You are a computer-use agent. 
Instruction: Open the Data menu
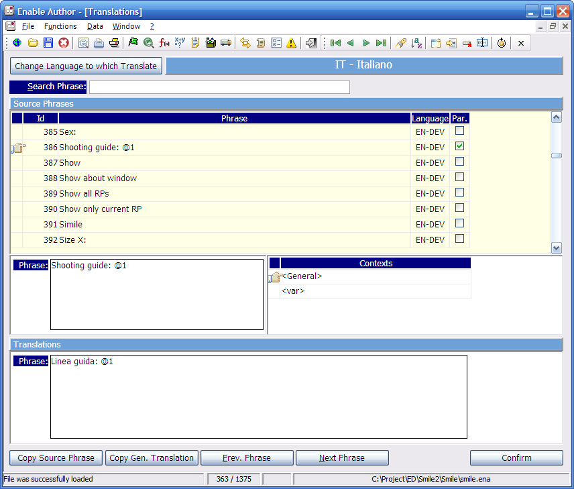click(95, 26)
